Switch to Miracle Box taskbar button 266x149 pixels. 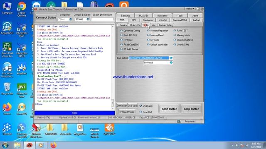click(29, 145)
